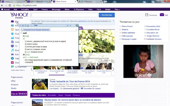
Task: Open the Hautes-Alpes planeur accident headline
Action: pos(73,100)
